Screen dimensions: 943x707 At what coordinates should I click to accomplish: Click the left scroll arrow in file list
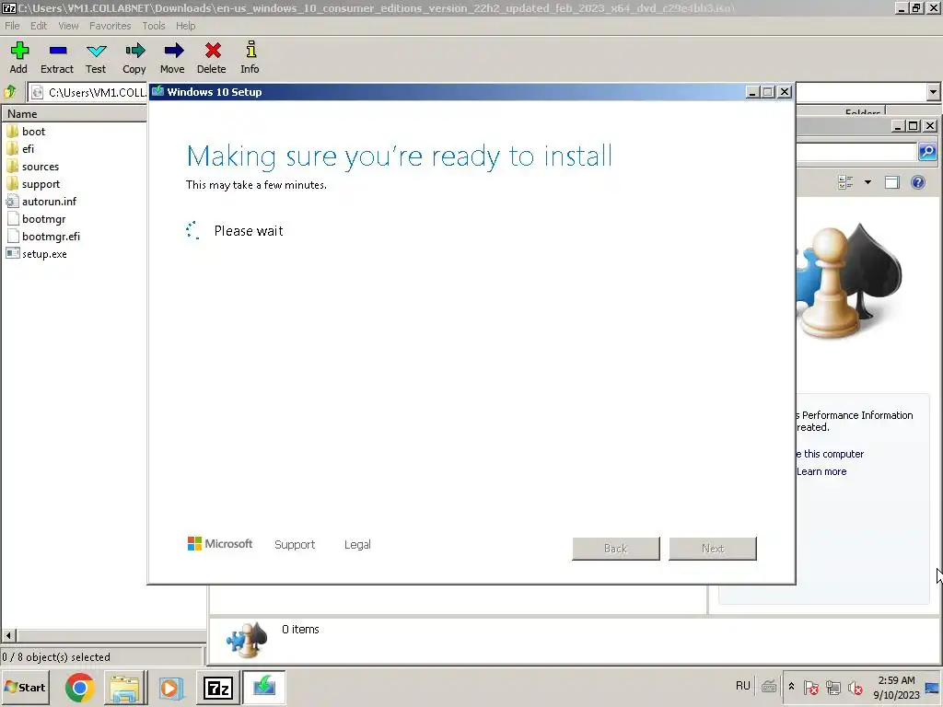[8, 635]
